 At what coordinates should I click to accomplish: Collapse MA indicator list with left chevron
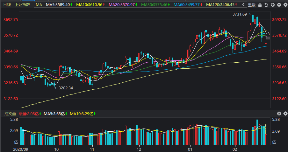243,5
